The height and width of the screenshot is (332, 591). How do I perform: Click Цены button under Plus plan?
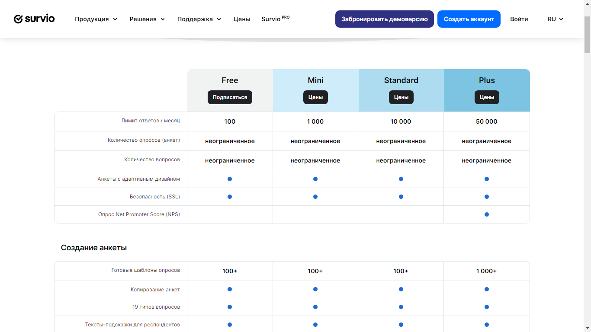tap(487, 97)
